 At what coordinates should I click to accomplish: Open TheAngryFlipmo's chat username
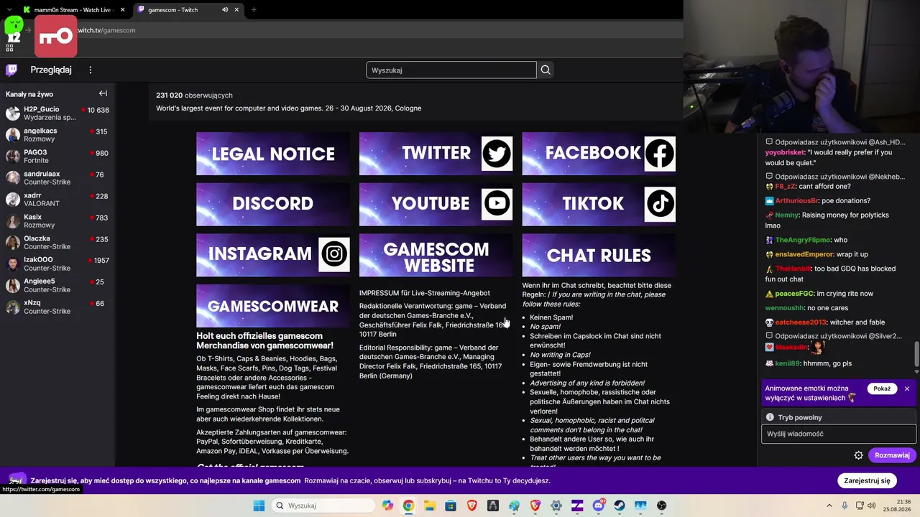point(803,240)
